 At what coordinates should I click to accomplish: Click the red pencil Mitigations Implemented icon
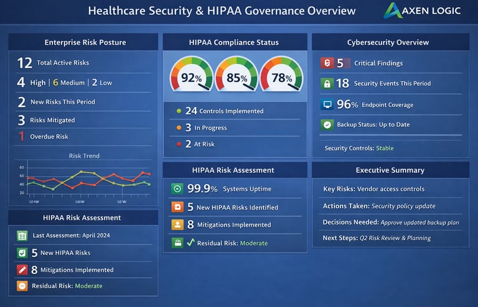click(22, 270)
